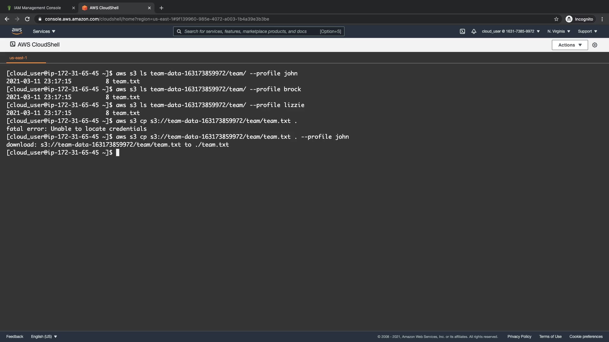609x342 pixels.
Task: Click the AWS logo home icon
Action: pyautogui.click(x=17, y=31)
